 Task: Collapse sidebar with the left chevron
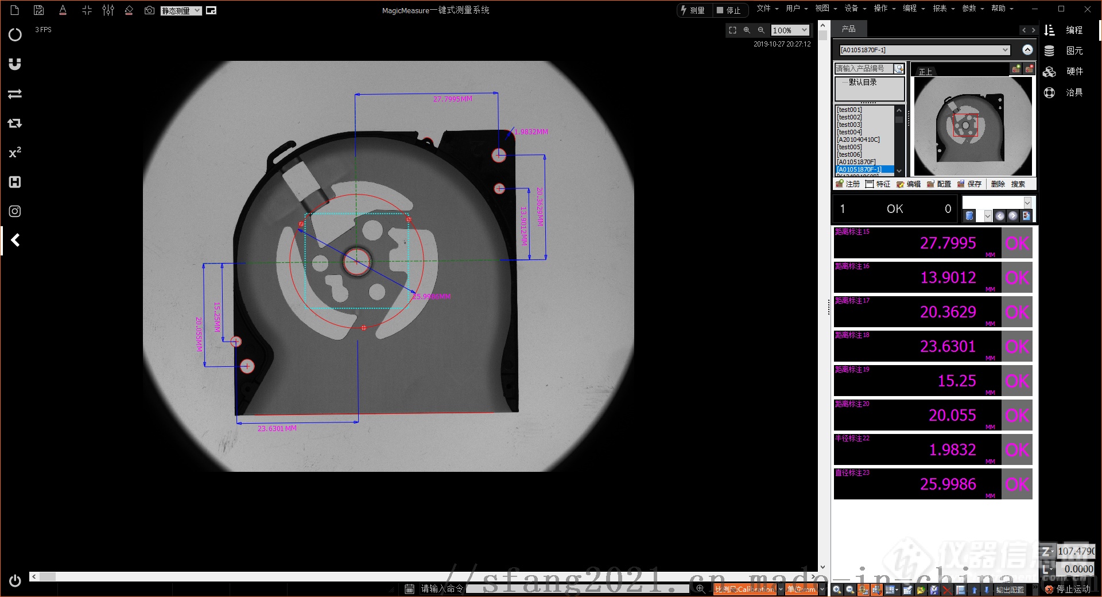click(15, 240)
